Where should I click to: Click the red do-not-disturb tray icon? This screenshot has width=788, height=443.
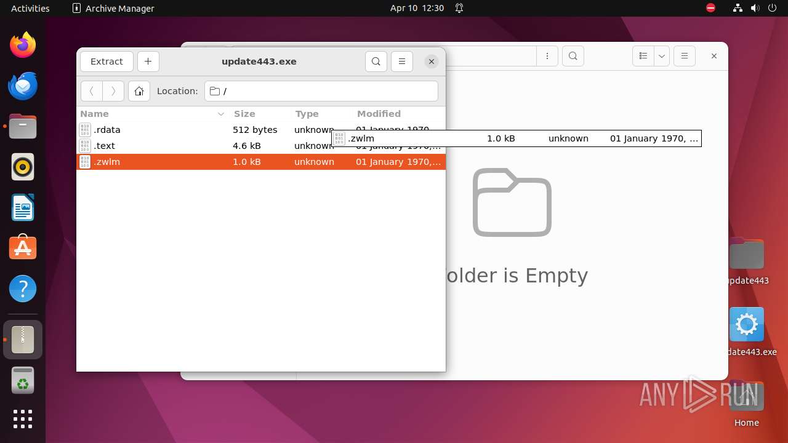point(711,9)
